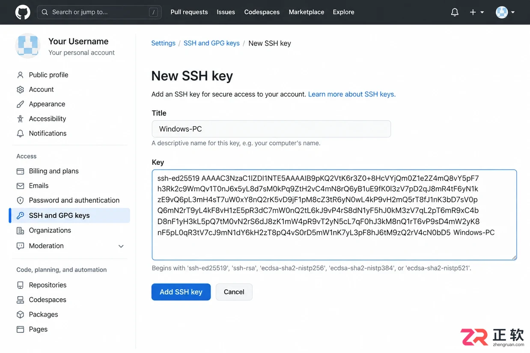Click the New SSH key breadcrumb text
This screenshot has height=353, width=530.
270,43
